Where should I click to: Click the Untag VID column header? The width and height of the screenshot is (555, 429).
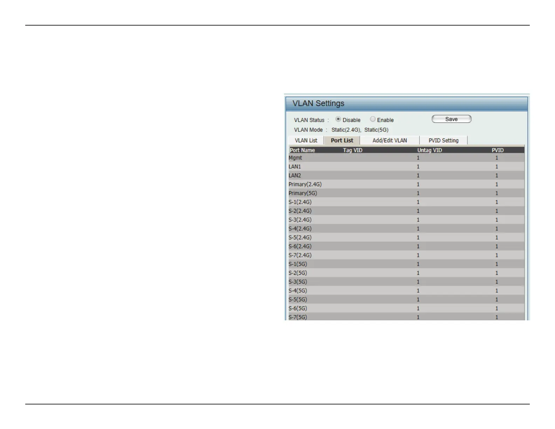pyautogui.click(x=430, y=150)
